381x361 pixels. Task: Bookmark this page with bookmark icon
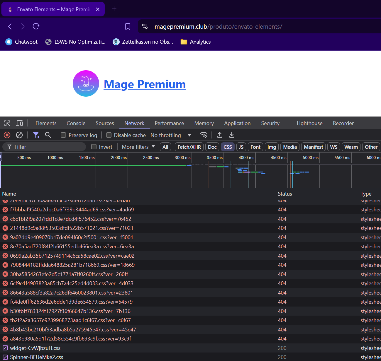[x=128, y=27]
